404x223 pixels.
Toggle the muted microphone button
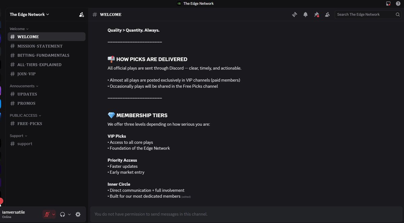tap(47, 214)
